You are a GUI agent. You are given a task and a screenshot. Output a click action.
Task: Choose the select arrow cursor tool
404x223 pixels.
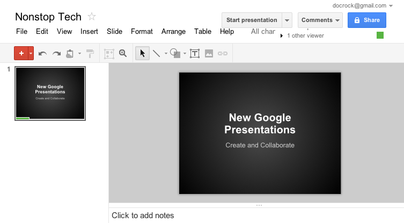(x=143, y=53)
